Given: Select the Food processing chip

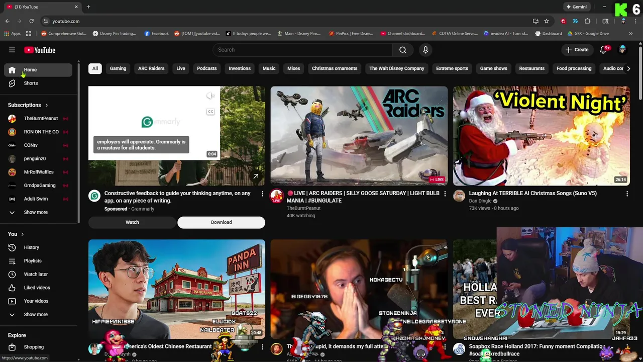Looking at the screenshot, I should click(574, 68).
